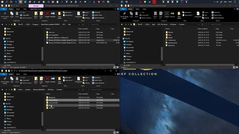Open File tab in Cooked Content window

click(x=3, y=74)
